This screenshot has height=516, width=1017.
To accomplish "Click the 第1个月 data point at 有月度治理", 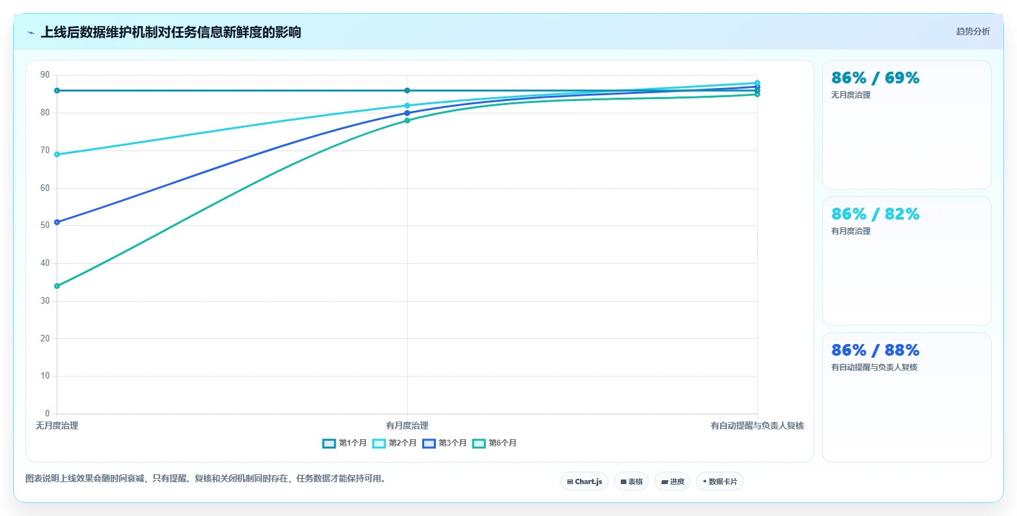I will tap(407, 91).
